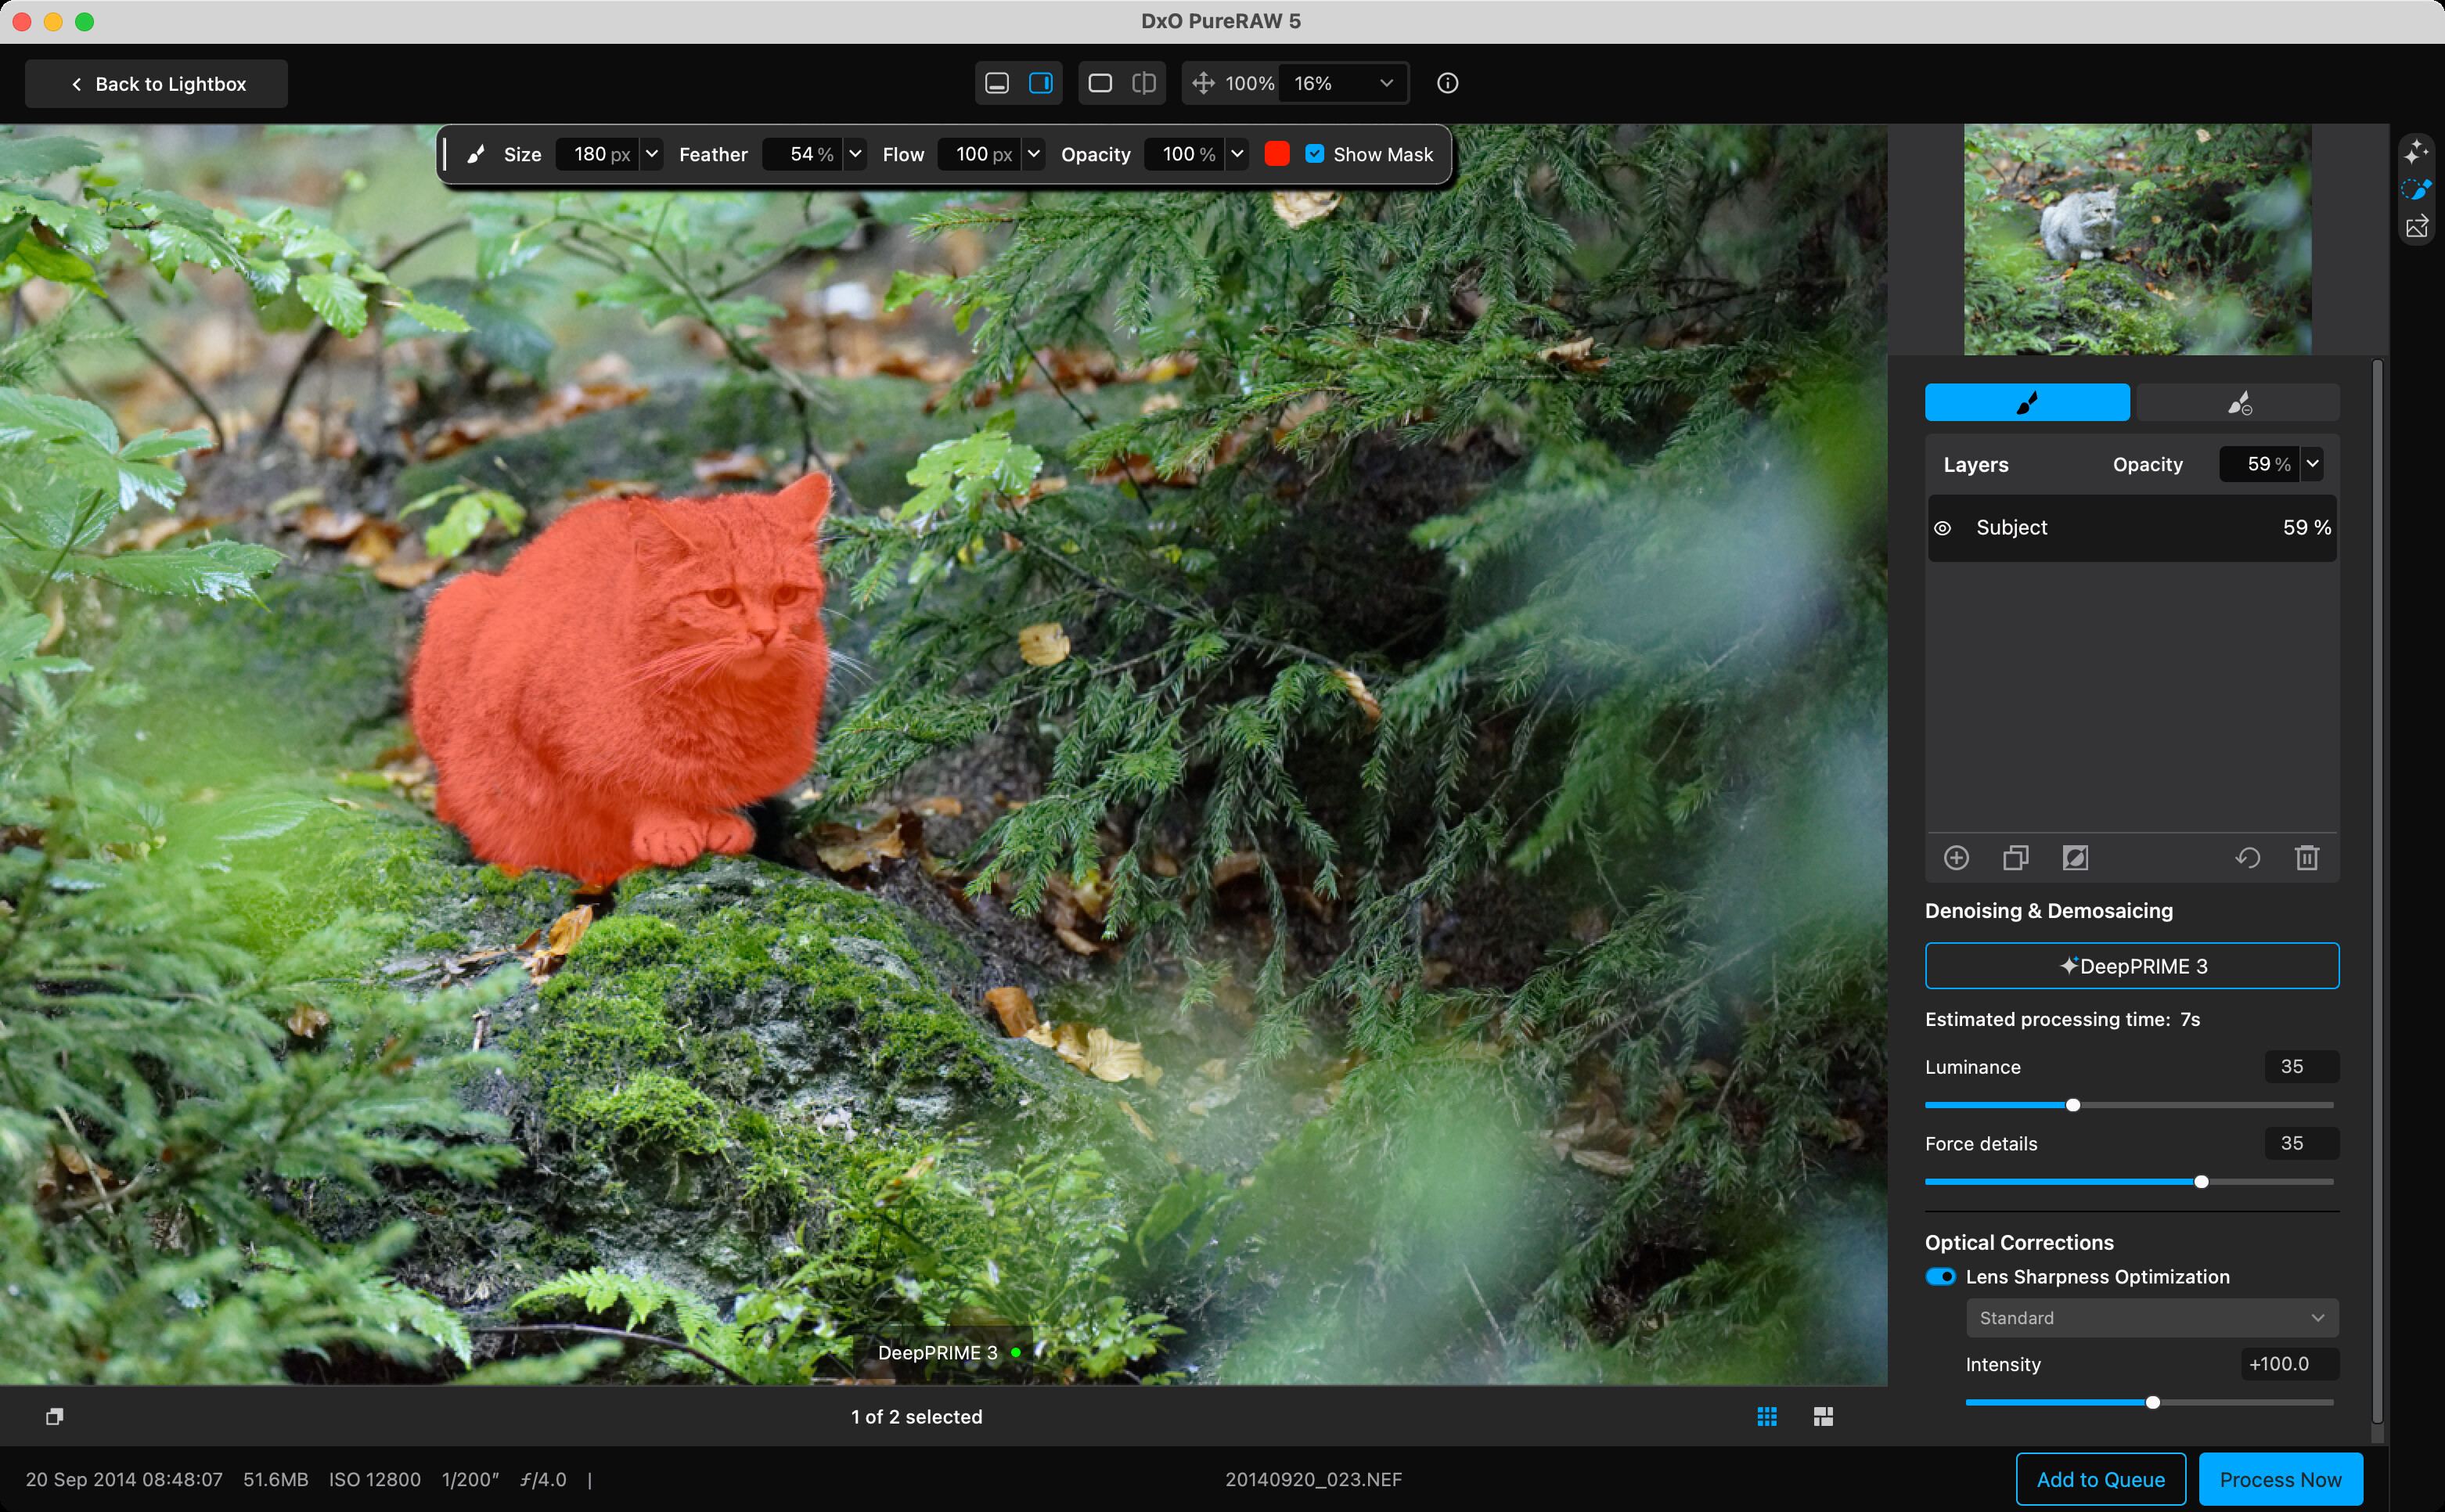Go back to Lightbox
This screenshot has height=1512, width=2445.
157,84
